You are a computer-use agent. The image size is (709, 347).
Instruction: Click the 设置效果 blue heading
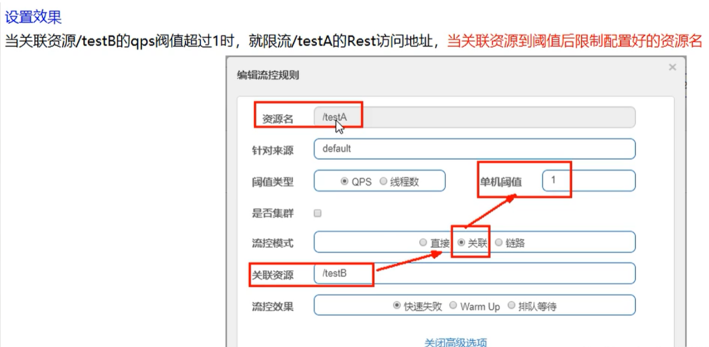pos(33,16)
